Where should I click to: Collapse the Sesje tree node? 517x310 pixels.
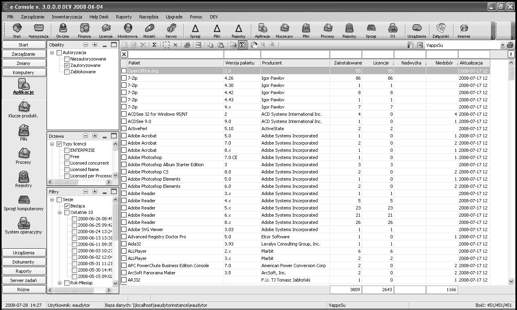tap(52, 199)
